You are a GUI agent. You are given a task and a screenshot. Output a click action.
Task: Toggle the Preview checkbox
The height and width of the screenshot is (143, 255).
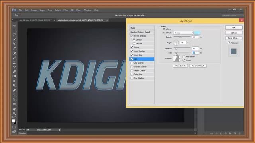coord(229,43)
